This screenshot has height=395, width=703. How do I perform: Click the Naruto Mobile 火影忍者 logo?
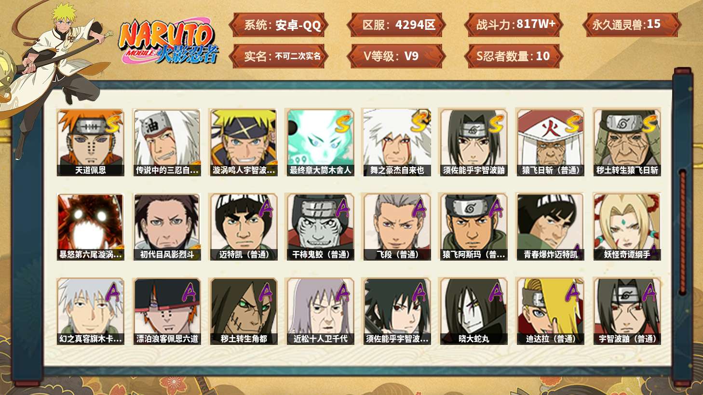point(169,42)
